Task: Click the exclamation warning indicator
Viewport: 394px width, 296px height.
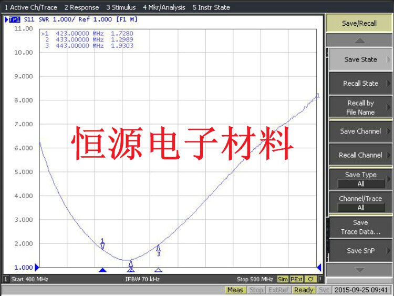Action: coord(320,279)
